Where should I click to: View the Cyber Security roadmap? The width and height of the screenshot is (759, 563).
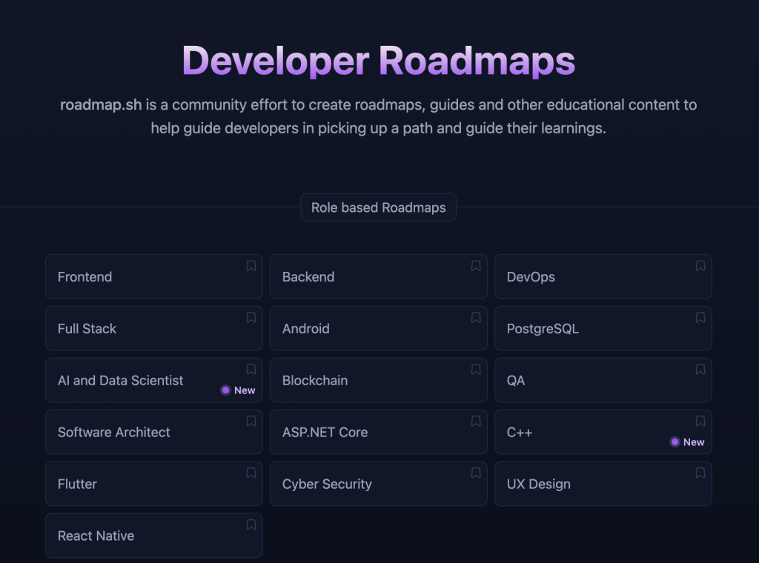click(379, 484)
